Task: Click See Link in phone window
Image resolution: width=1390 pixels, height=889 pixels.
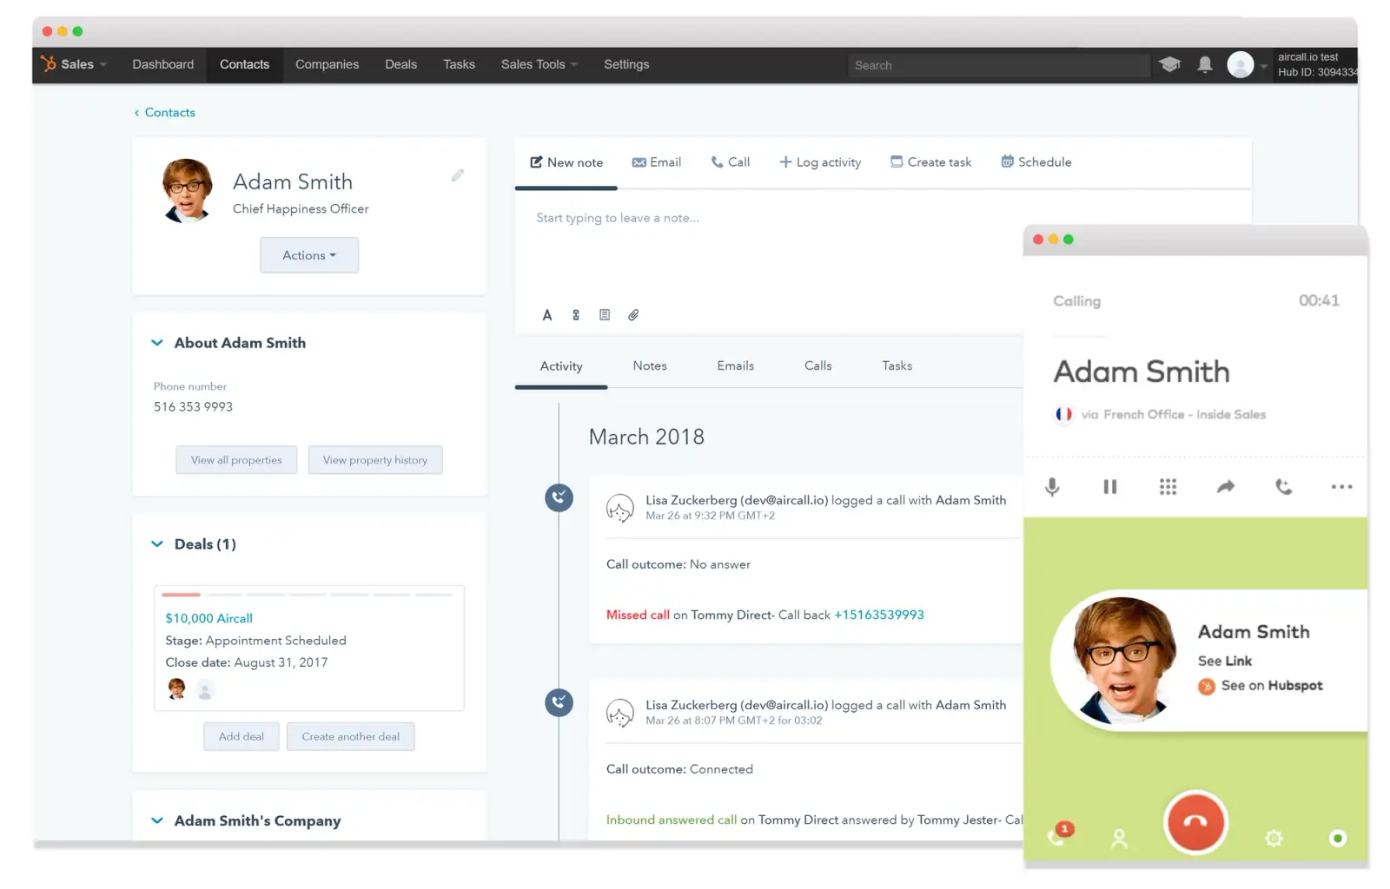Action: (1224, 662)
